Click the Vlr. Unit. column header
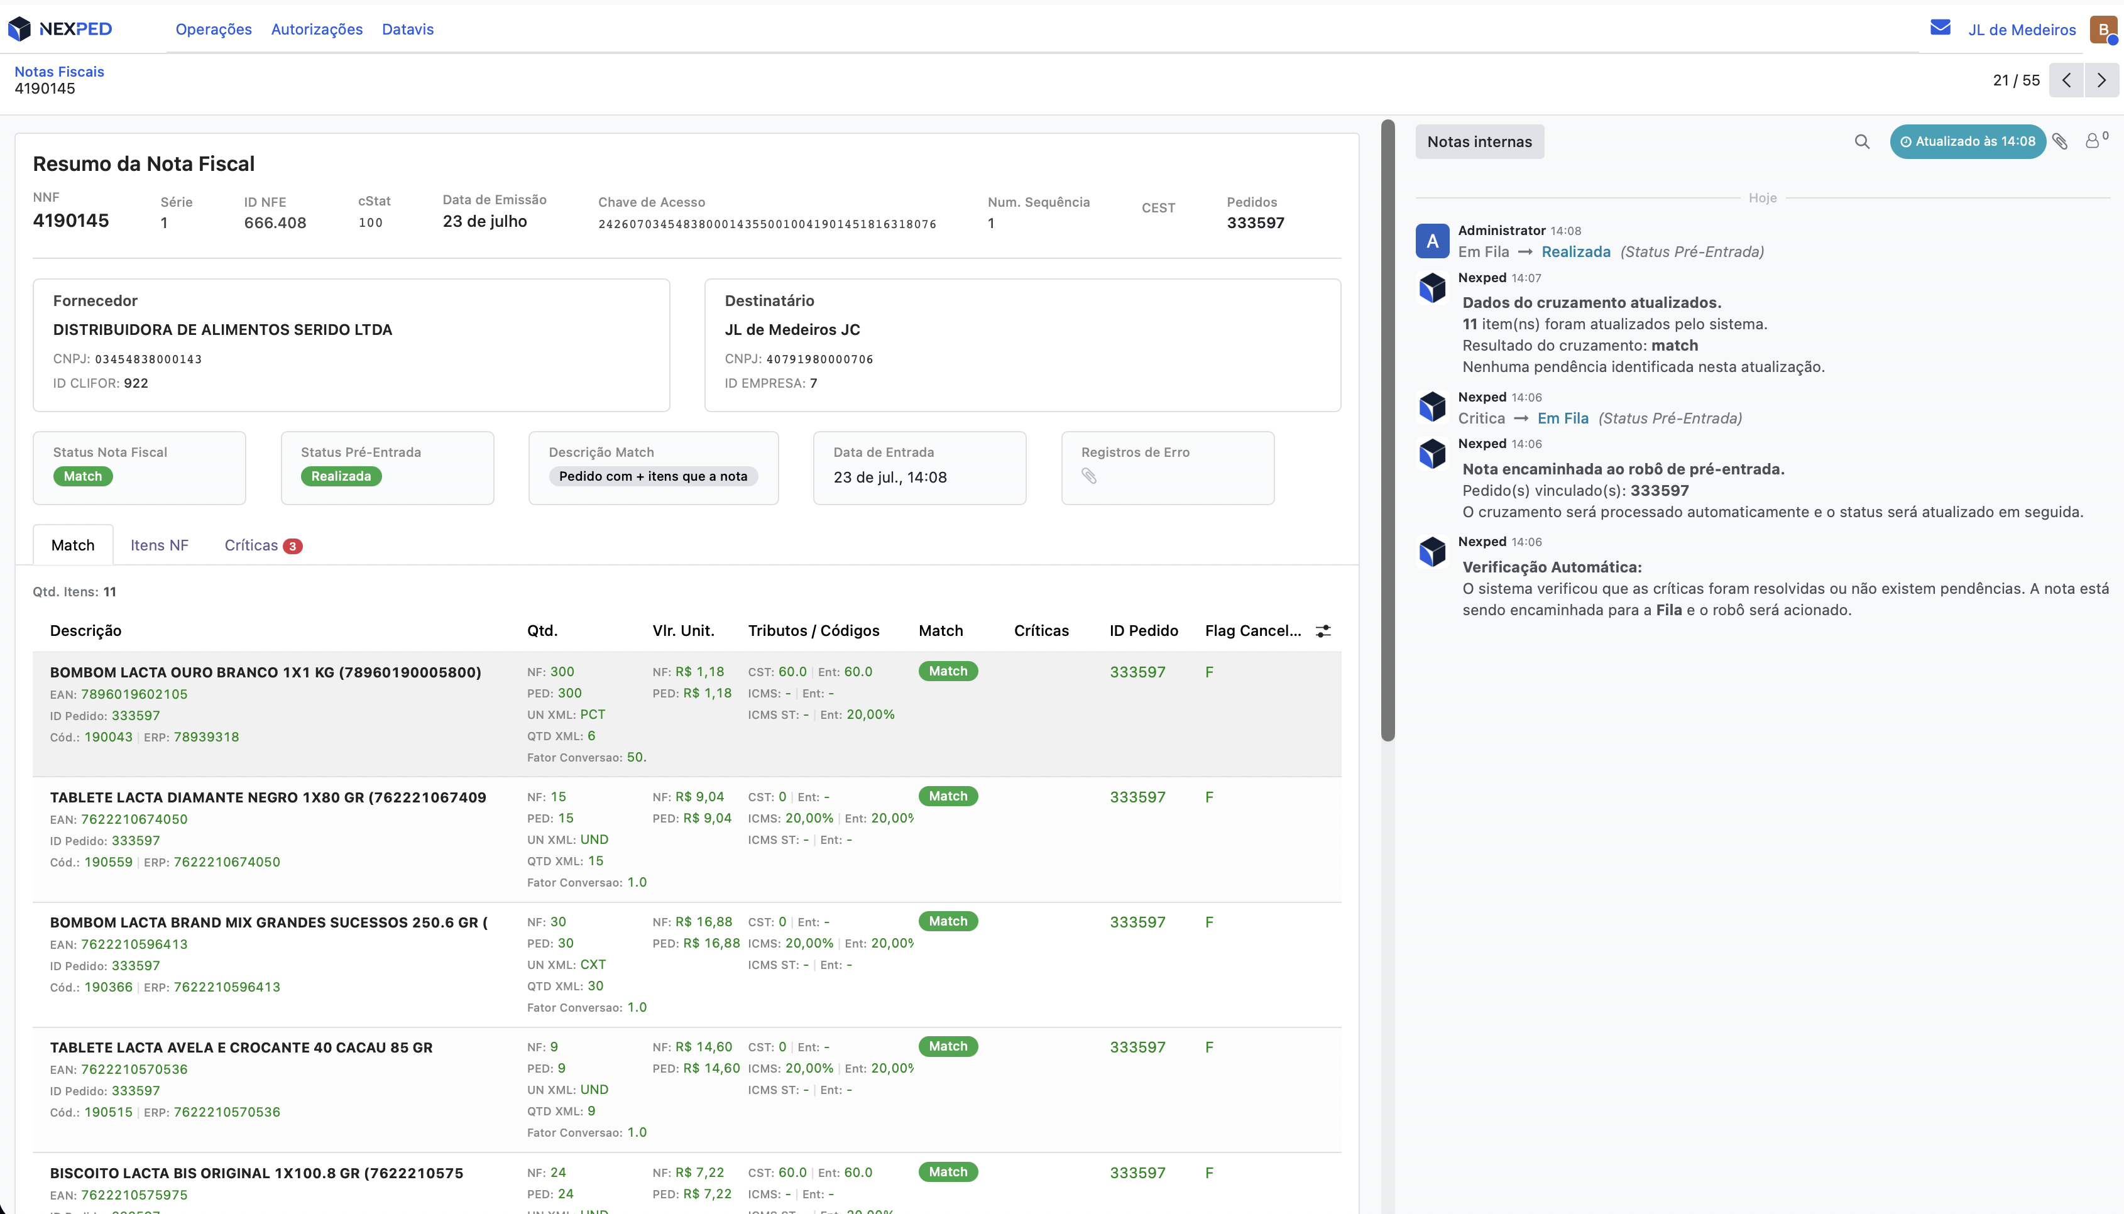This screenshot has height=1214, width=2124. (682, 631)
